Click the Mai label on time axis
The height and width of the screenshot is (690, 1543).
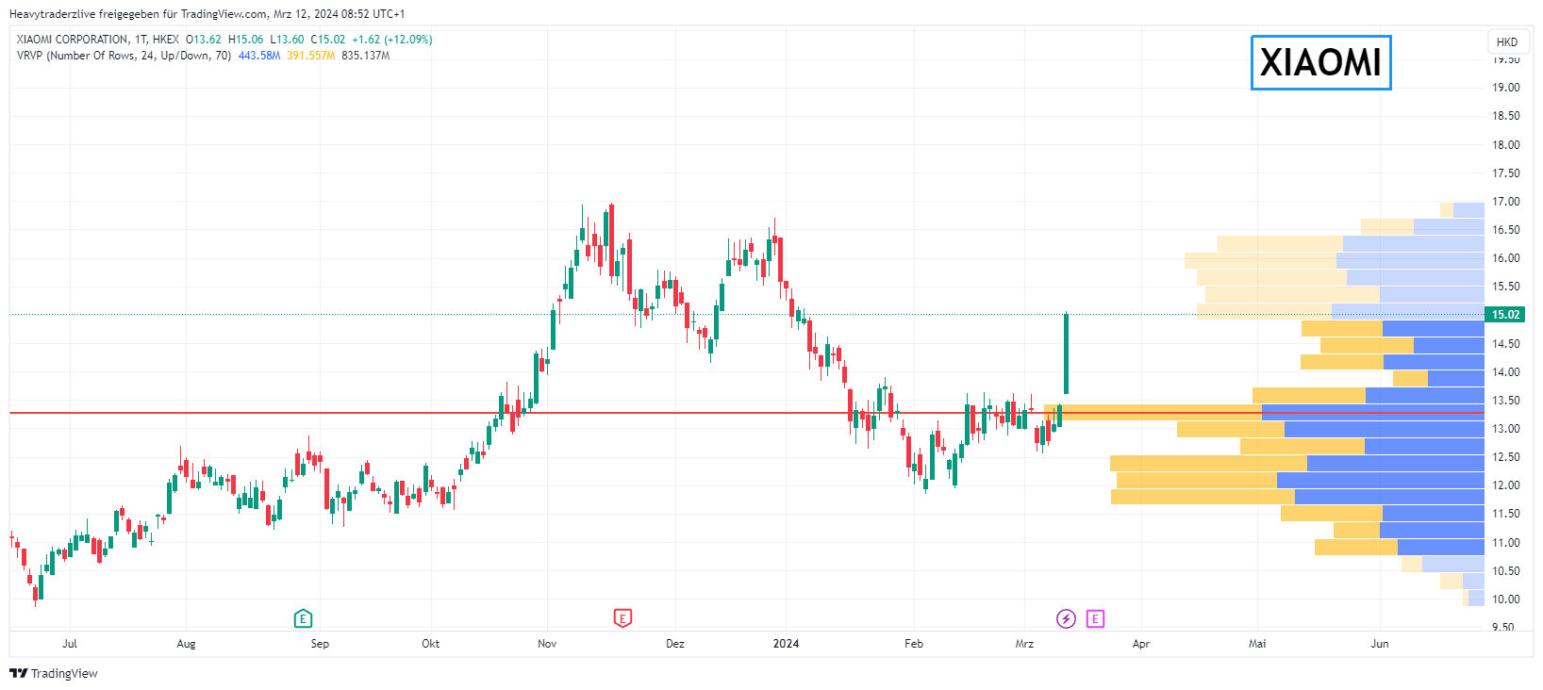coord(1257,644)
